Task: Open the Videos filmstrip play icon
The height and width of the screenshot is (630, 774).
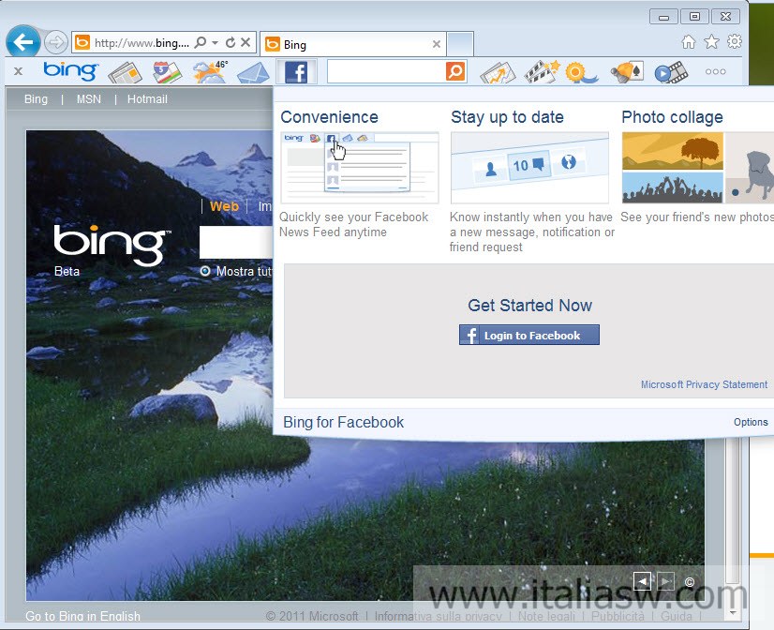Action: point(670,72)
